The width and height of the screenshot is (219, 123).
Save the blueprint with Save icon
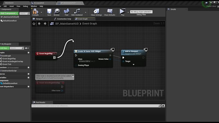pyautogui.click(x=49, y=12)
